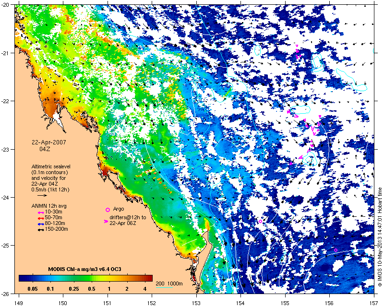384x307 pixels.
Task: Click the 149 longitude axis label
Action: coord(19,303)
